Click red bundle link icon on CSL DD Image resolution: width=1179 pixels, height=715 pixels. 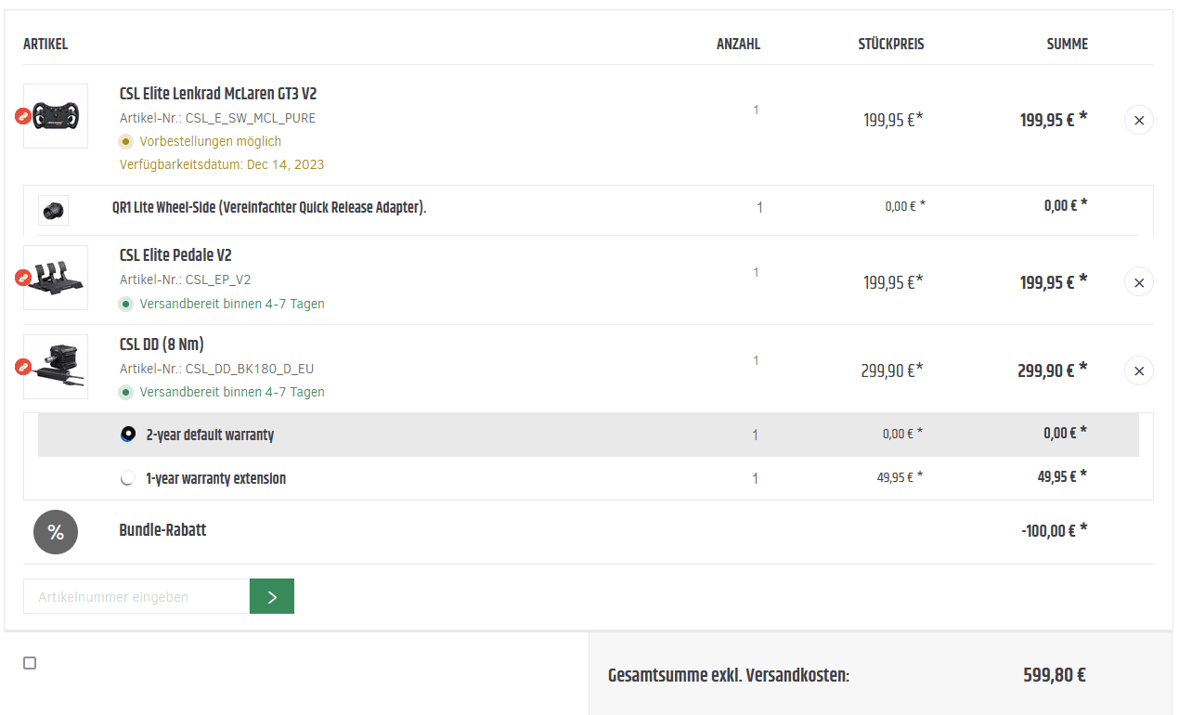point(23,368)
